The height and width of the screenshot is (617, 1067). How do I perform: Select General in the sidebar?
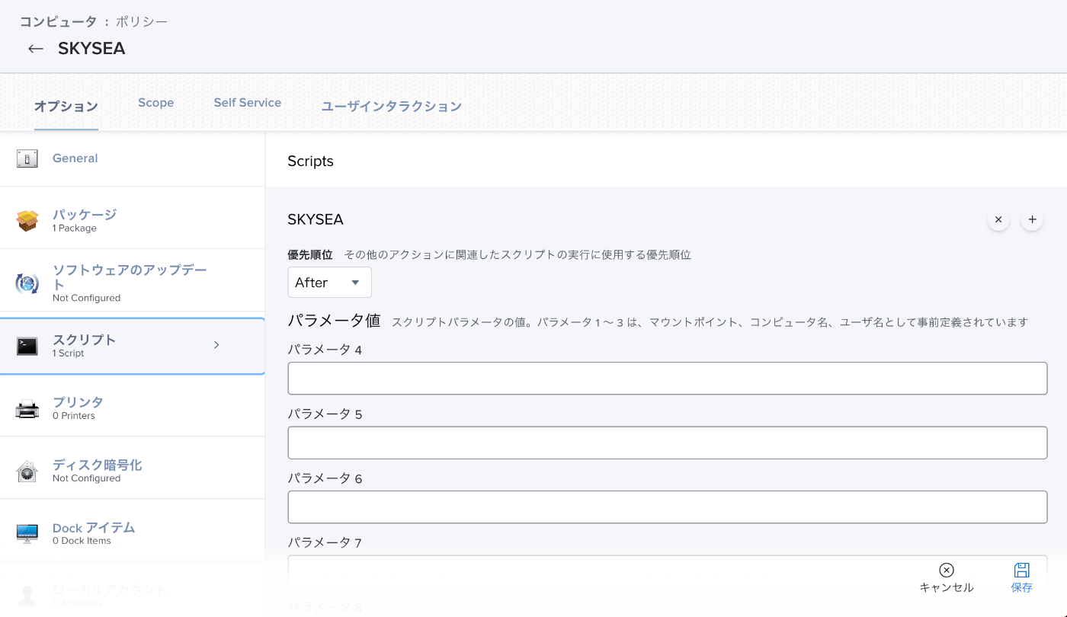133,158
